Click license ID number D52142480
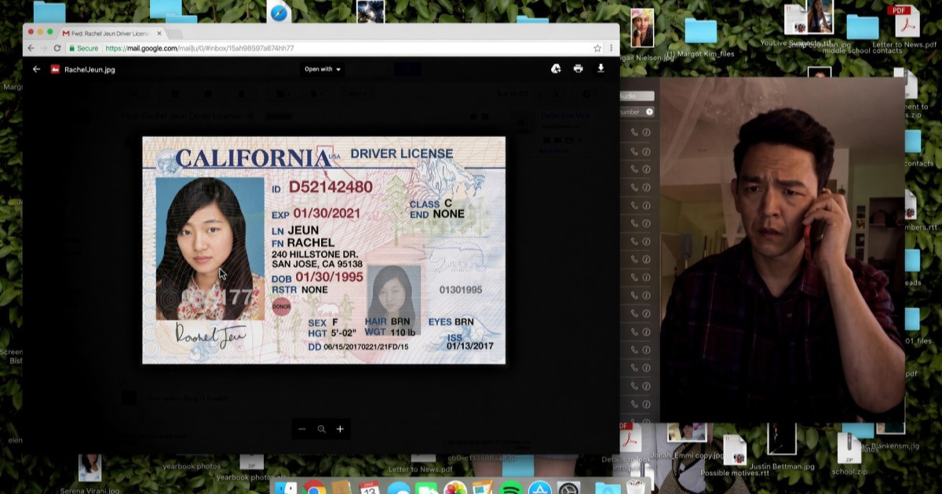 tap(330, 188)
